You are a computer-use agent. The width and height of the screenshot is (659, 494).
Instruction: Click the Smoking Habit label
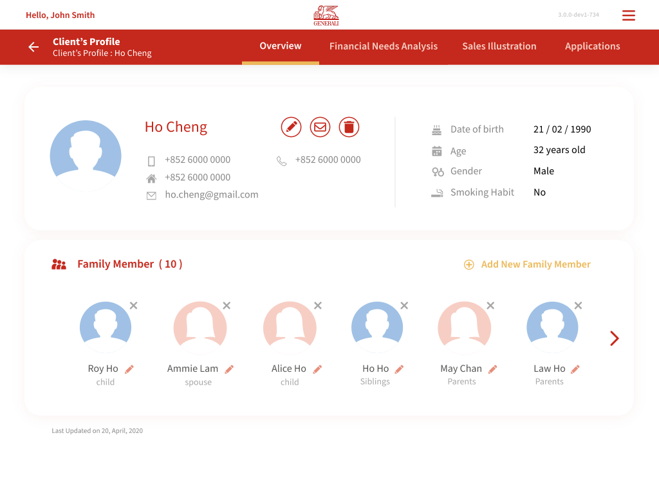point(482,192)
